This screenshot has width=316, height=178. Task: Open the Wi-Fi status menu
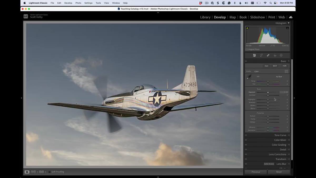265,3
